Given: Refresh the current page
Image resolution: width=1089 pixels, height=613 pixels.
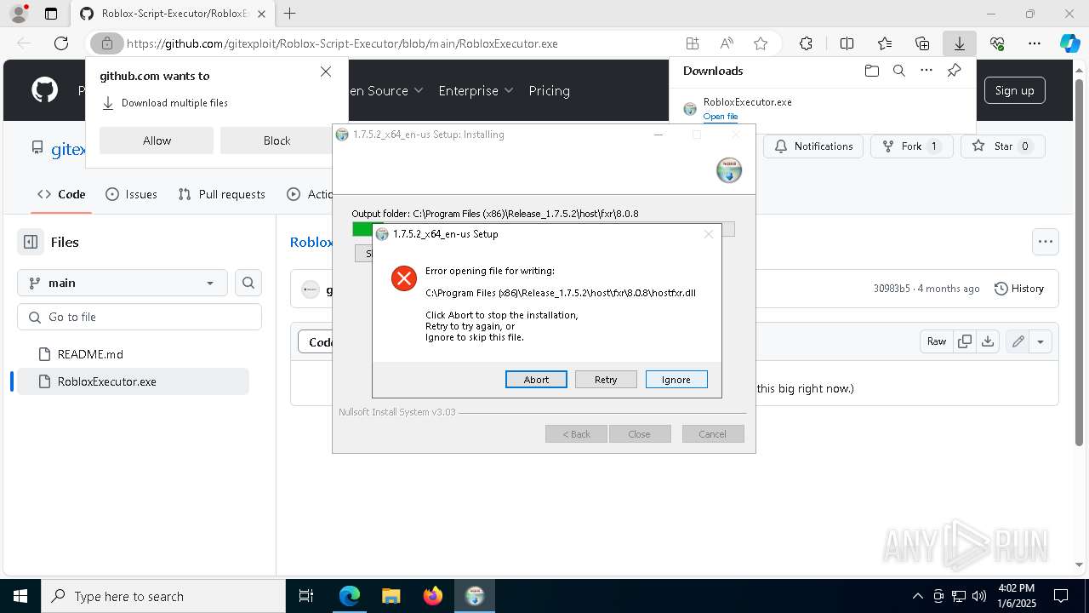Looking at the screenshot, I should [x=61, y=43].
